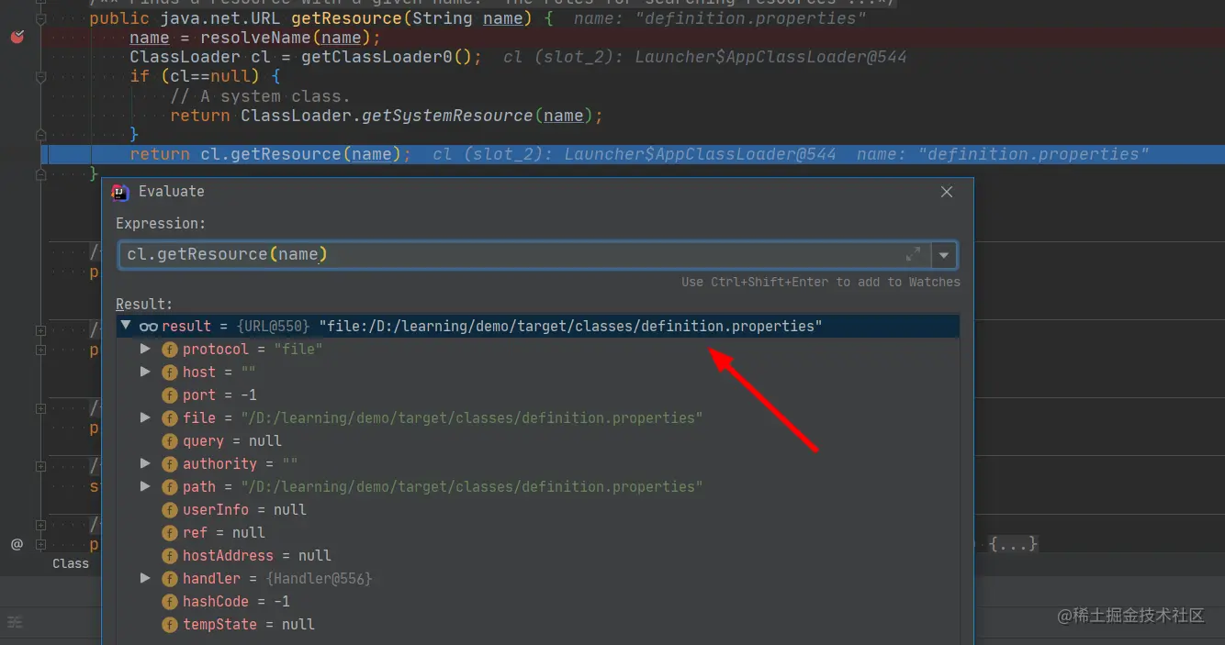Click the field icon next to hostAddress
This screenshot has width=1225, height=645.
click(170, 556)
